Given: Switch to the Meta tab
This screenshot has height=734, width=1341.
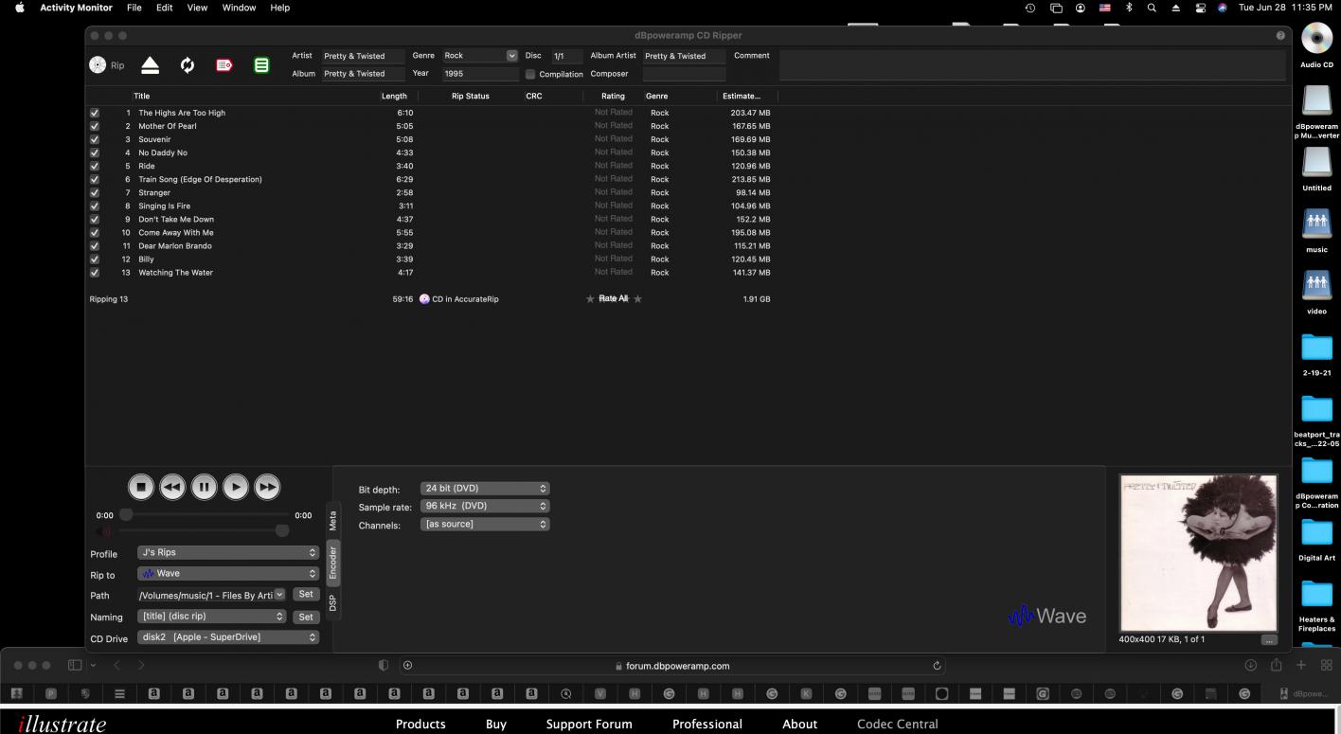Looking at the screenshot, I should [332, 520].
